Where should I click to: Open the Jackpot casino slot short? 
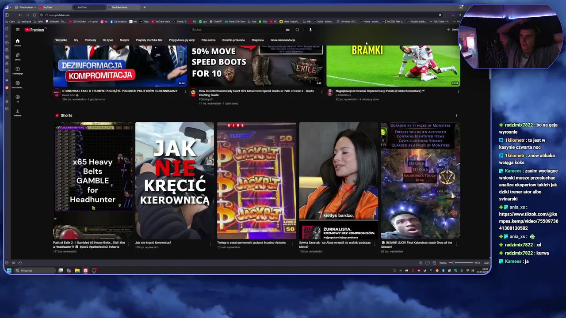click(x=256, y=180)
